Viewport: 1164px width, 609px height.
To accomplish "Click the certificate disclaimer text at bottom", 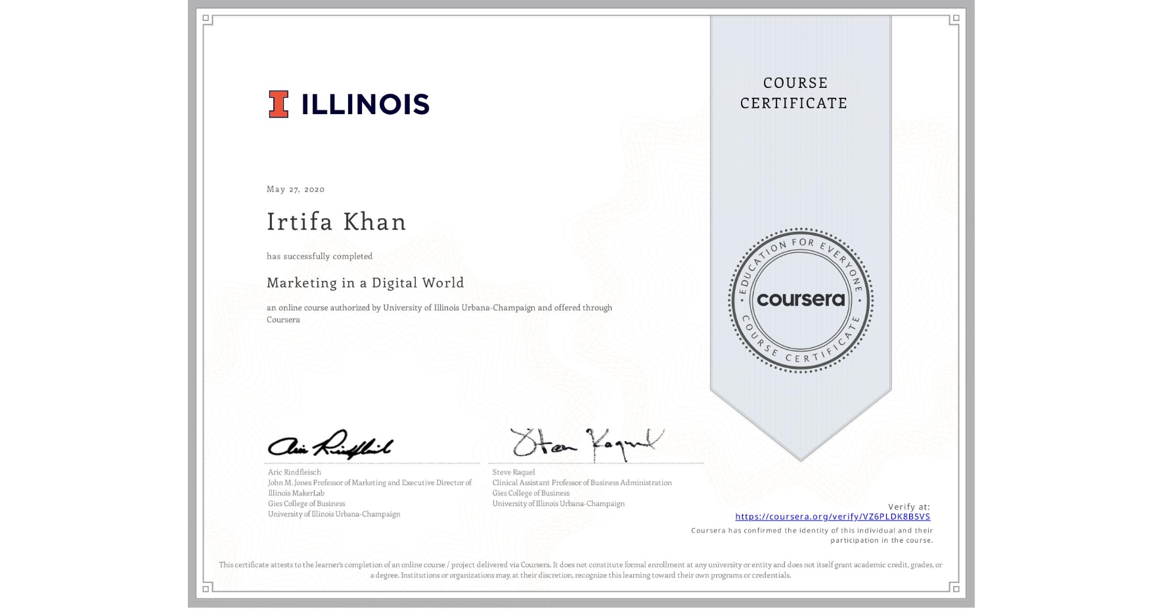I will pyautogui.click(x=581, y=570).
